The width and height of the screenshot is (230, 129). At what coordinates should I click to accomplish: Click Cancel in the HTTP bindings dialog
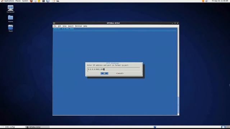120,73
